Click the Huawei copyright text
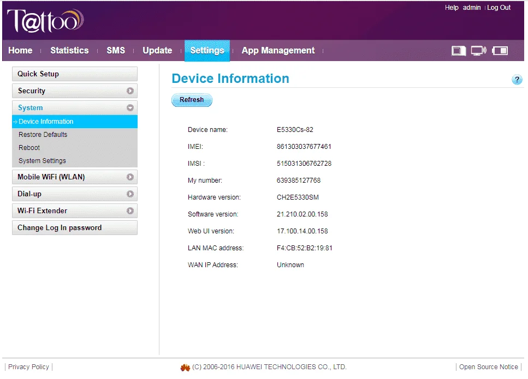 (269, 367)
